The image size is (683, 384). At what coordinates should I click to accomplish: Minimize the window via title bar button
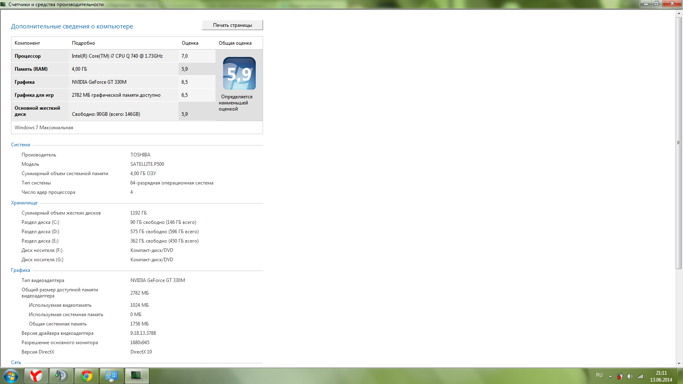coord(646,4)
